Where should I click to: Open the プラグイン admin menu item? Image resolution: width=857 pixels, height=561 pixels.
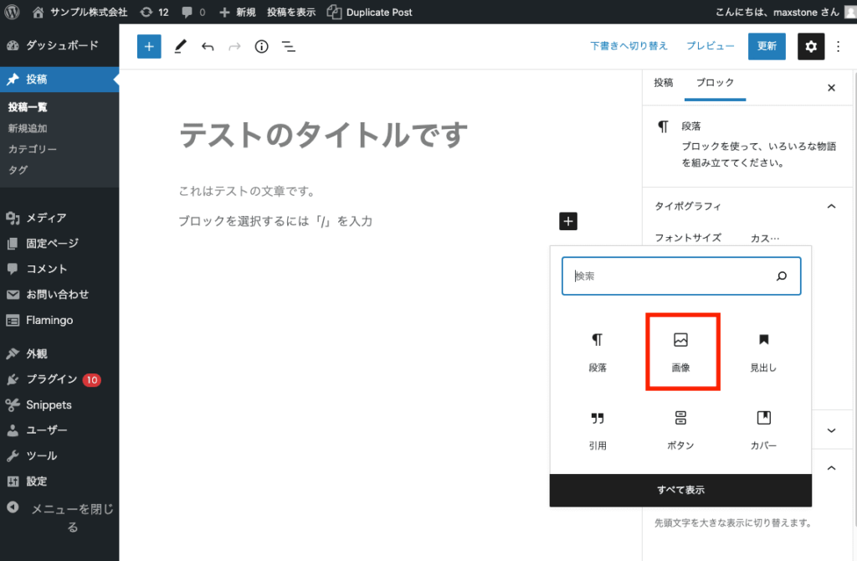pyautogui.click(x=50, y=378)
